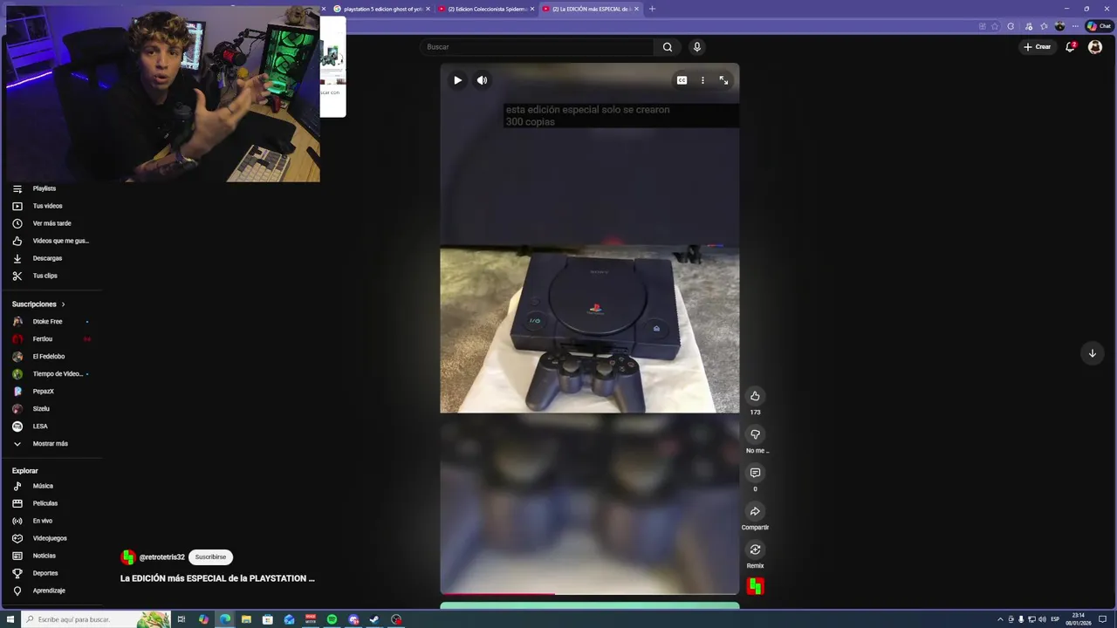
Task: Click the Compartir share button
Action: point(755,511)
